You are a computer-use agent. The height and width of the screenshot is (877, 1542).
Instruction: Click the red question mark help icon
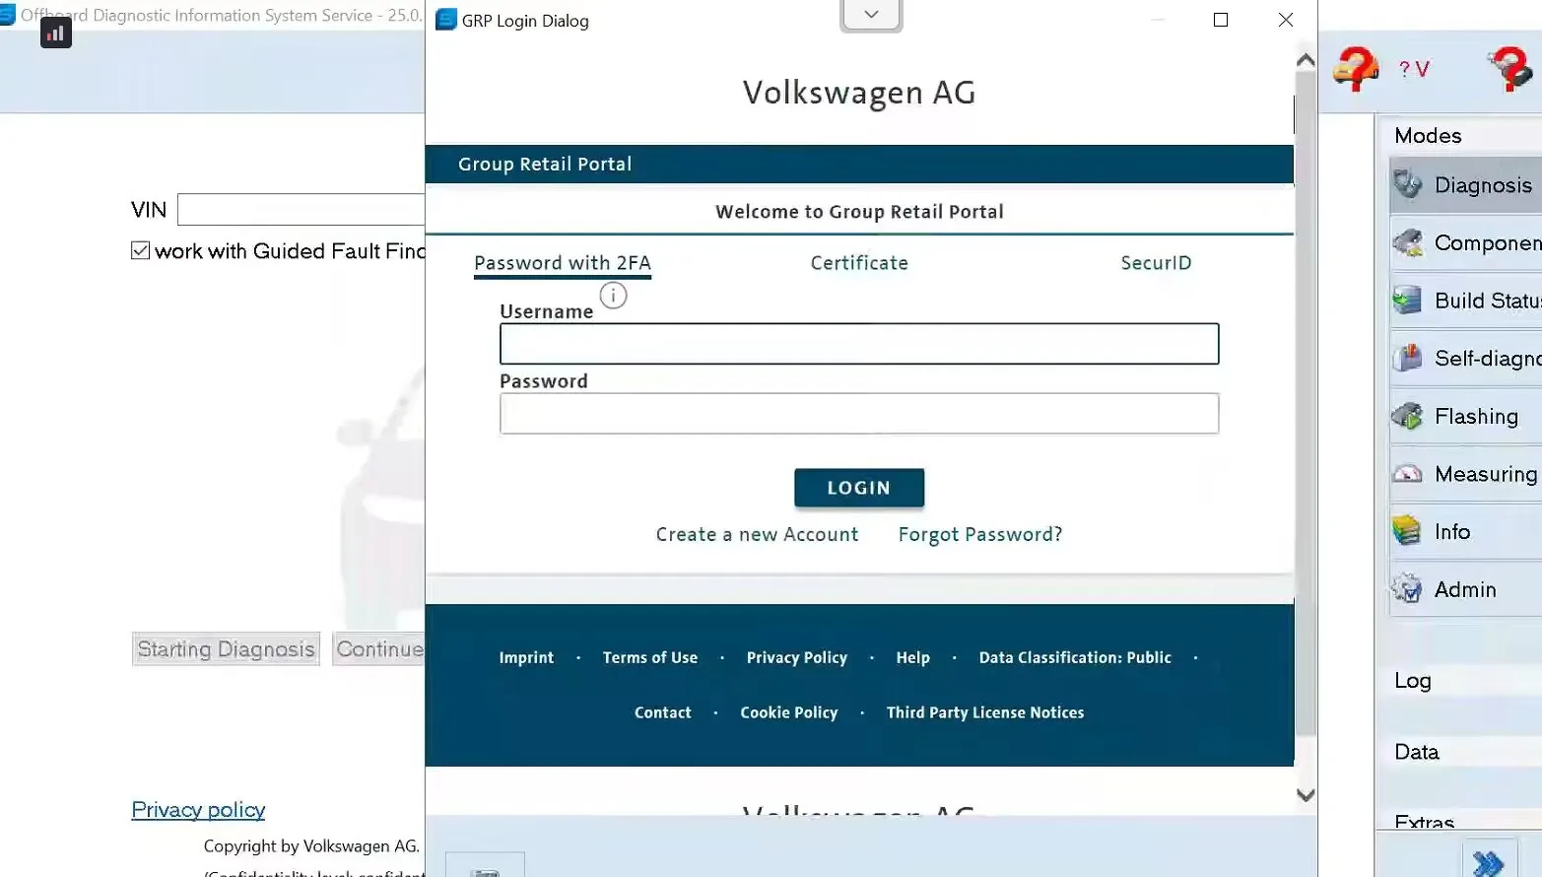pyautogui.click(x=1508, y=69)
